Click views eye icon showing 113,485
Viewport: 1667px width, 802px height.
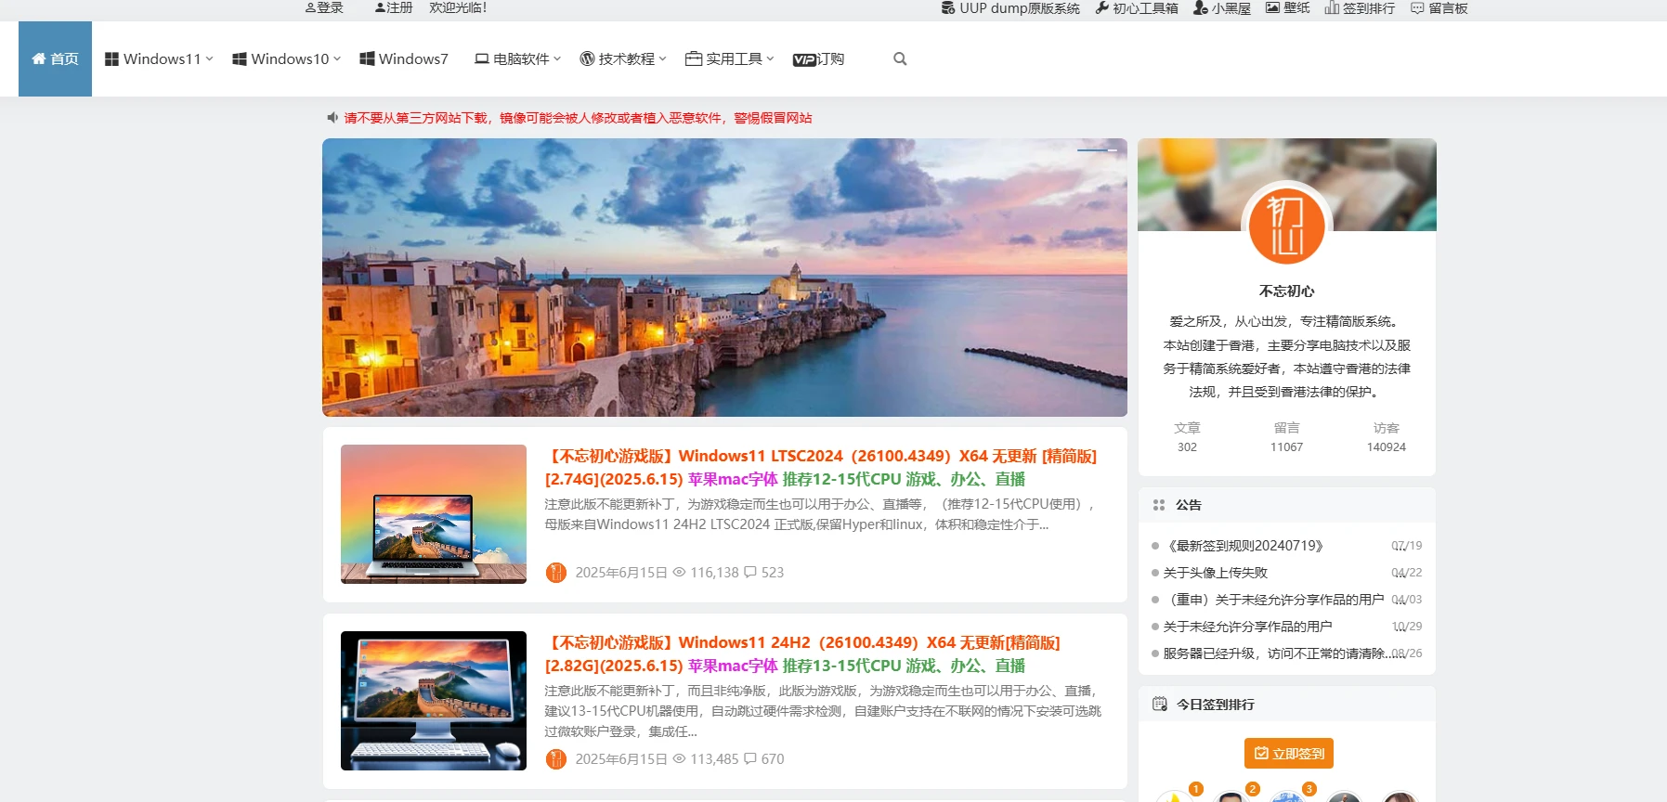(679, 759)
